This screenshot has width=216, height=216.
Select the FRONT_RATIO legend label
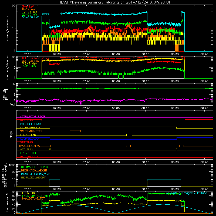point(31,193)
